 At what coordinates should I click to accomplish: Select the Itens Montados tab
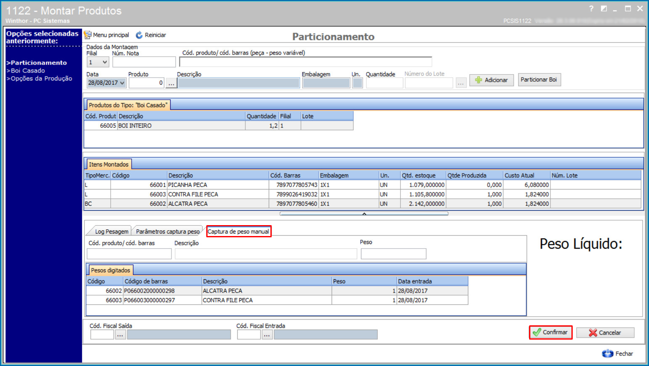tap(109, 164)
